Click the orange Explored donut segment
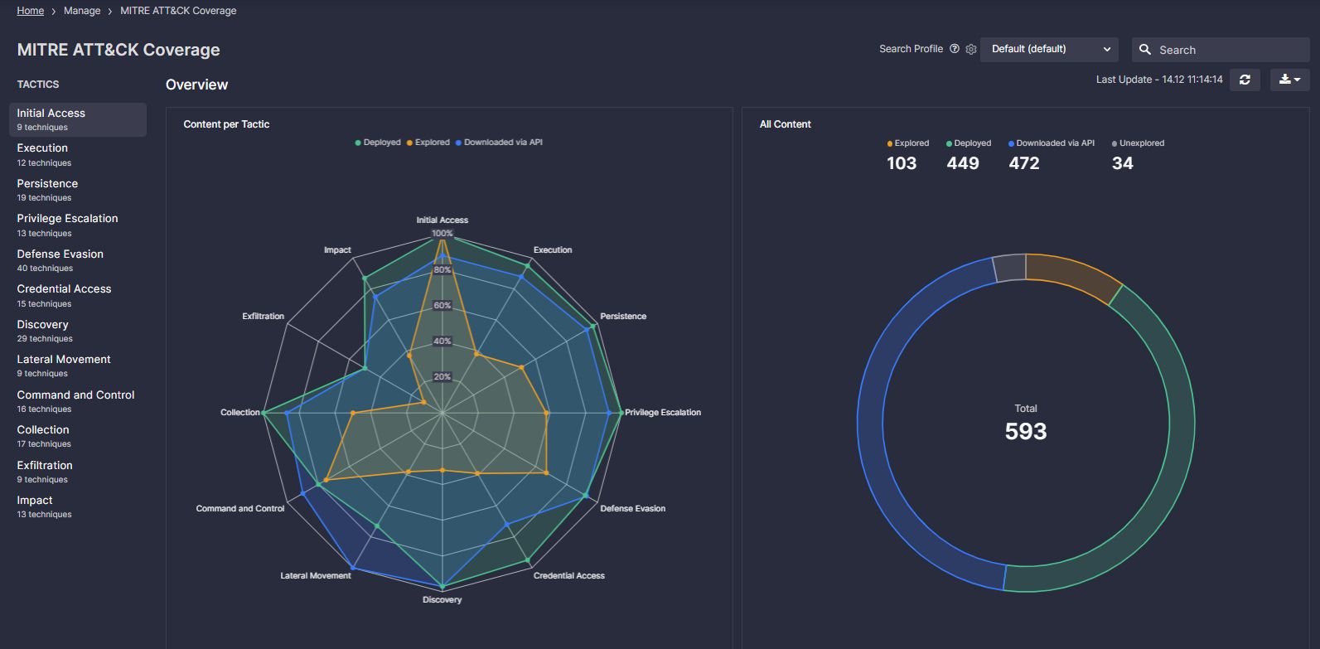Viewport: 1320px width, 649px height. pyautogui.click(x=1076, y=275)
